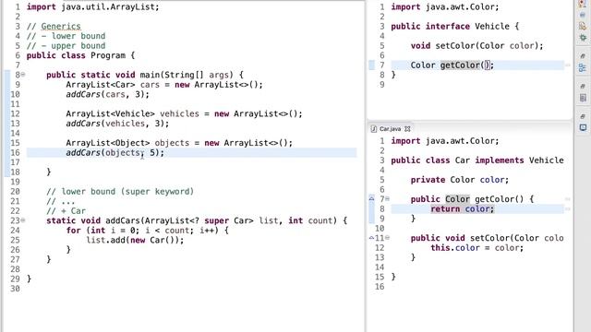The image size is (591, 332).
Task: Click the '// ...' comment on line 21
Action: coord(60,201)
